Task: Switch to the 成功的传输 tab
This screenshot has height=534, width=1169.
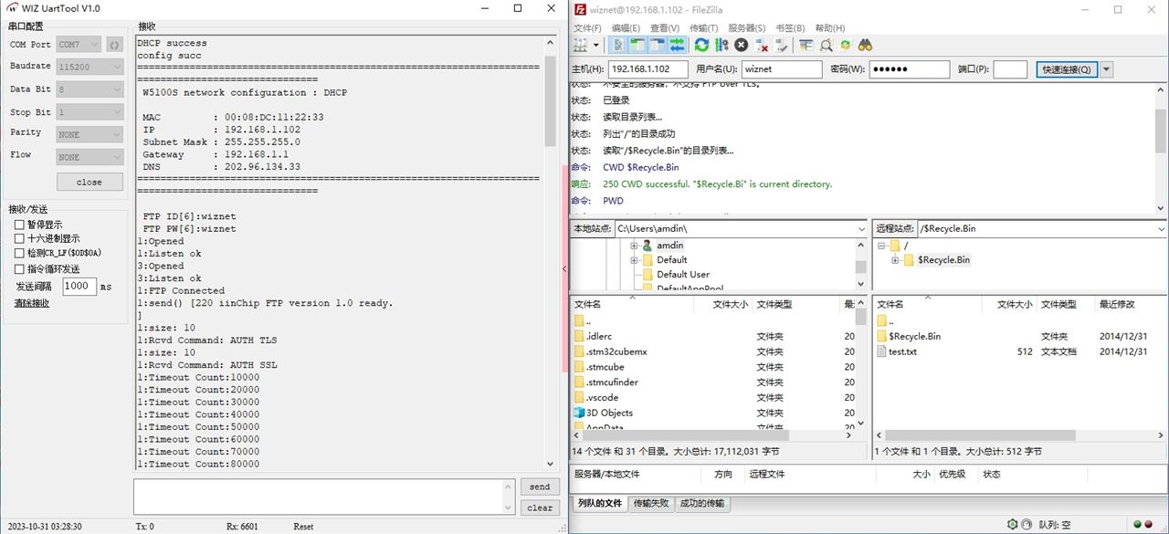Action: (x=701, y=503)
